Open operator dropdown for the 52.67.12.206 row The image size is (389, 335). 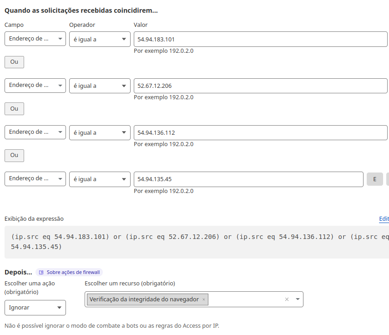pyautogui.click(x=100, y=86)
